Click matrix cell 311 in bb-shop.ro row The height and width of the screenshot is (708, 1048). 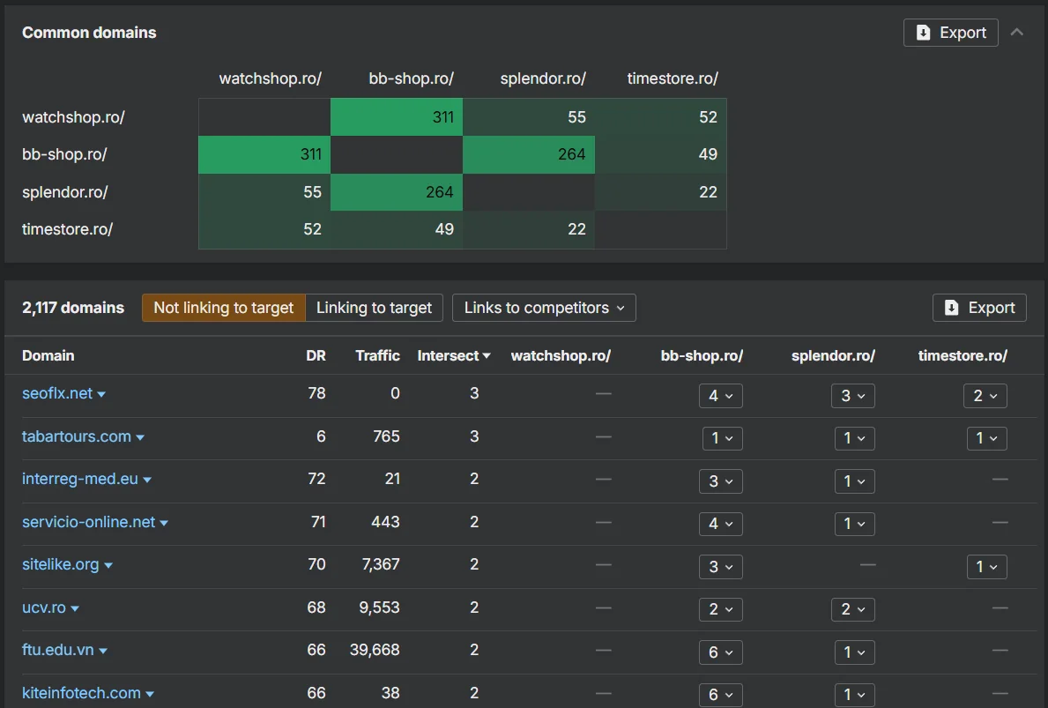coord(264,154)
